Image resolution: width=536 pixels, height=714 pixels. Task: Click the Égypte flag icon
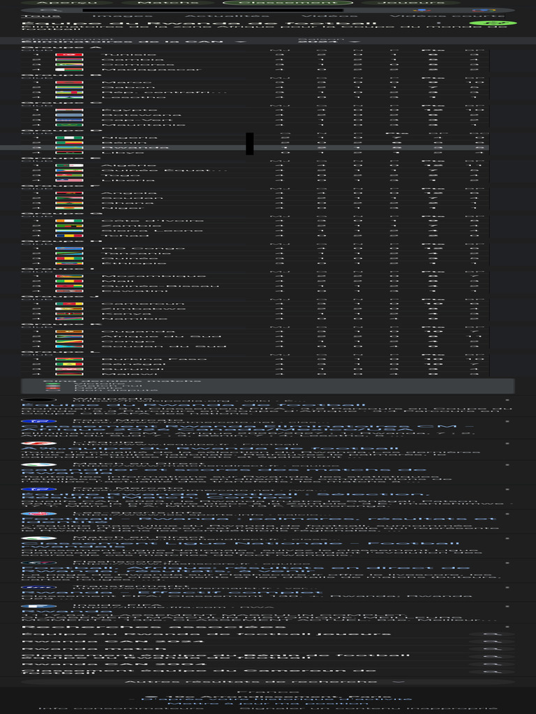pyautogui.click(x=69, y=109)
